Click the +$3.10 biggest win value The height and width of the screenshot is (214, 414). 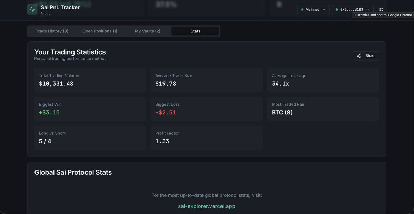tap(49, 112)
